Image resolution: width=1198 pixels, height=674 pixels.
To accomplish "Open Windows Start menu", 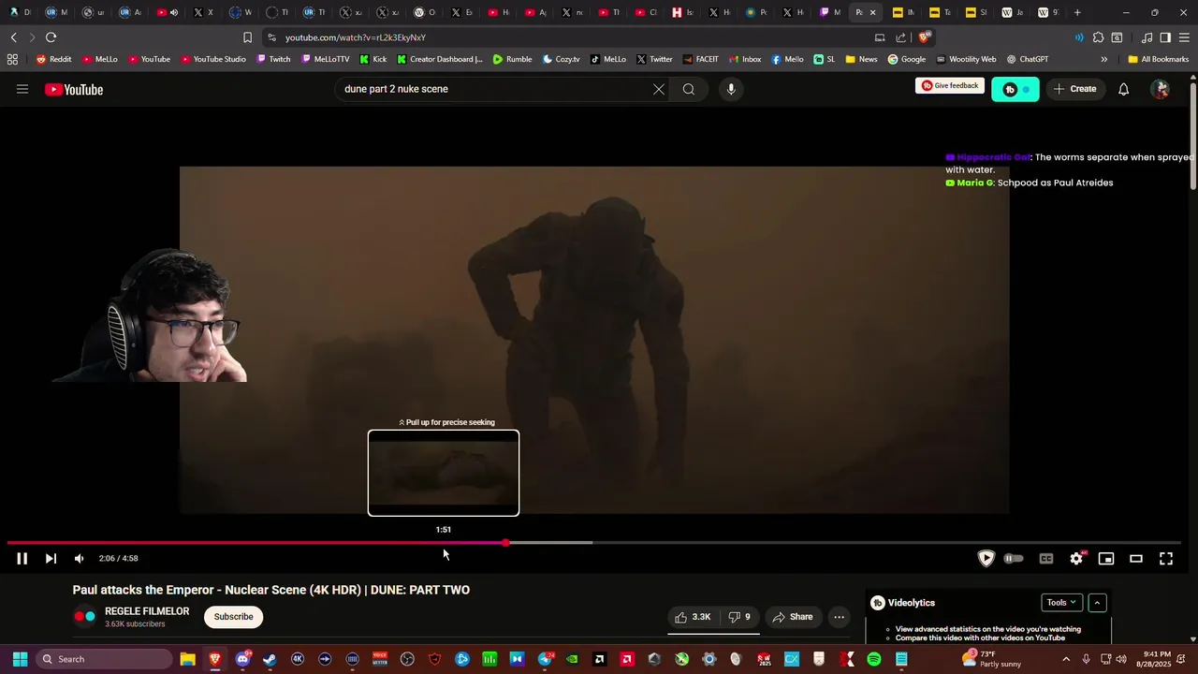I will [x=20, y=659].
